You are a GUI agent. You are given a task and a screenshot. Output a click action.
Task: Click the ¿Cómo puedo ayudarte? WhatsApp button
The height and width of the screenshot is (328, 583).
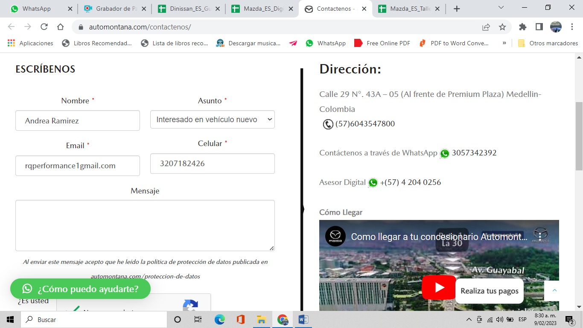coord(80,289)
